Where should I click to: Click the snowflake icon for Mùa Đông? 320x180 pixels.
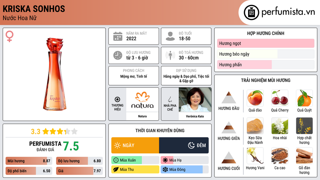pyautogui.click(x=165, y=169)
